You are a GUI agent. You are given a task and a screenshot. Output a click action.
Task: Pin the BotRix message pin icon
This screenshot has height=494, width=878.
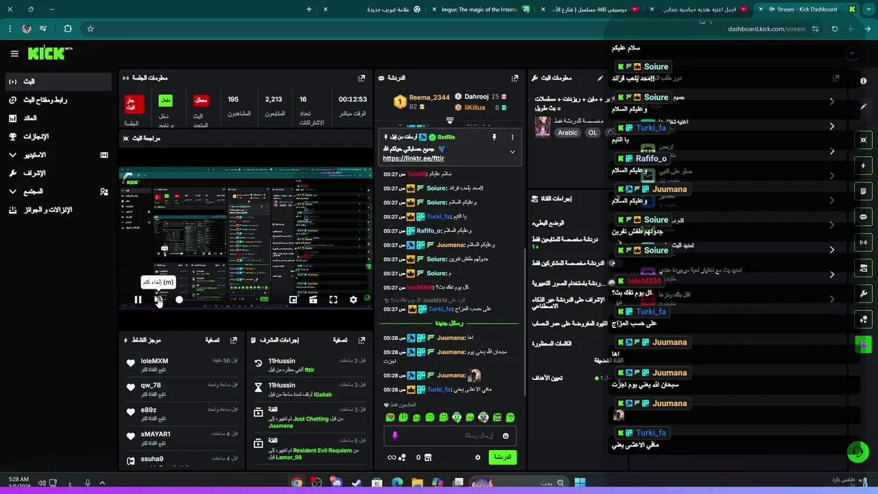494,137
